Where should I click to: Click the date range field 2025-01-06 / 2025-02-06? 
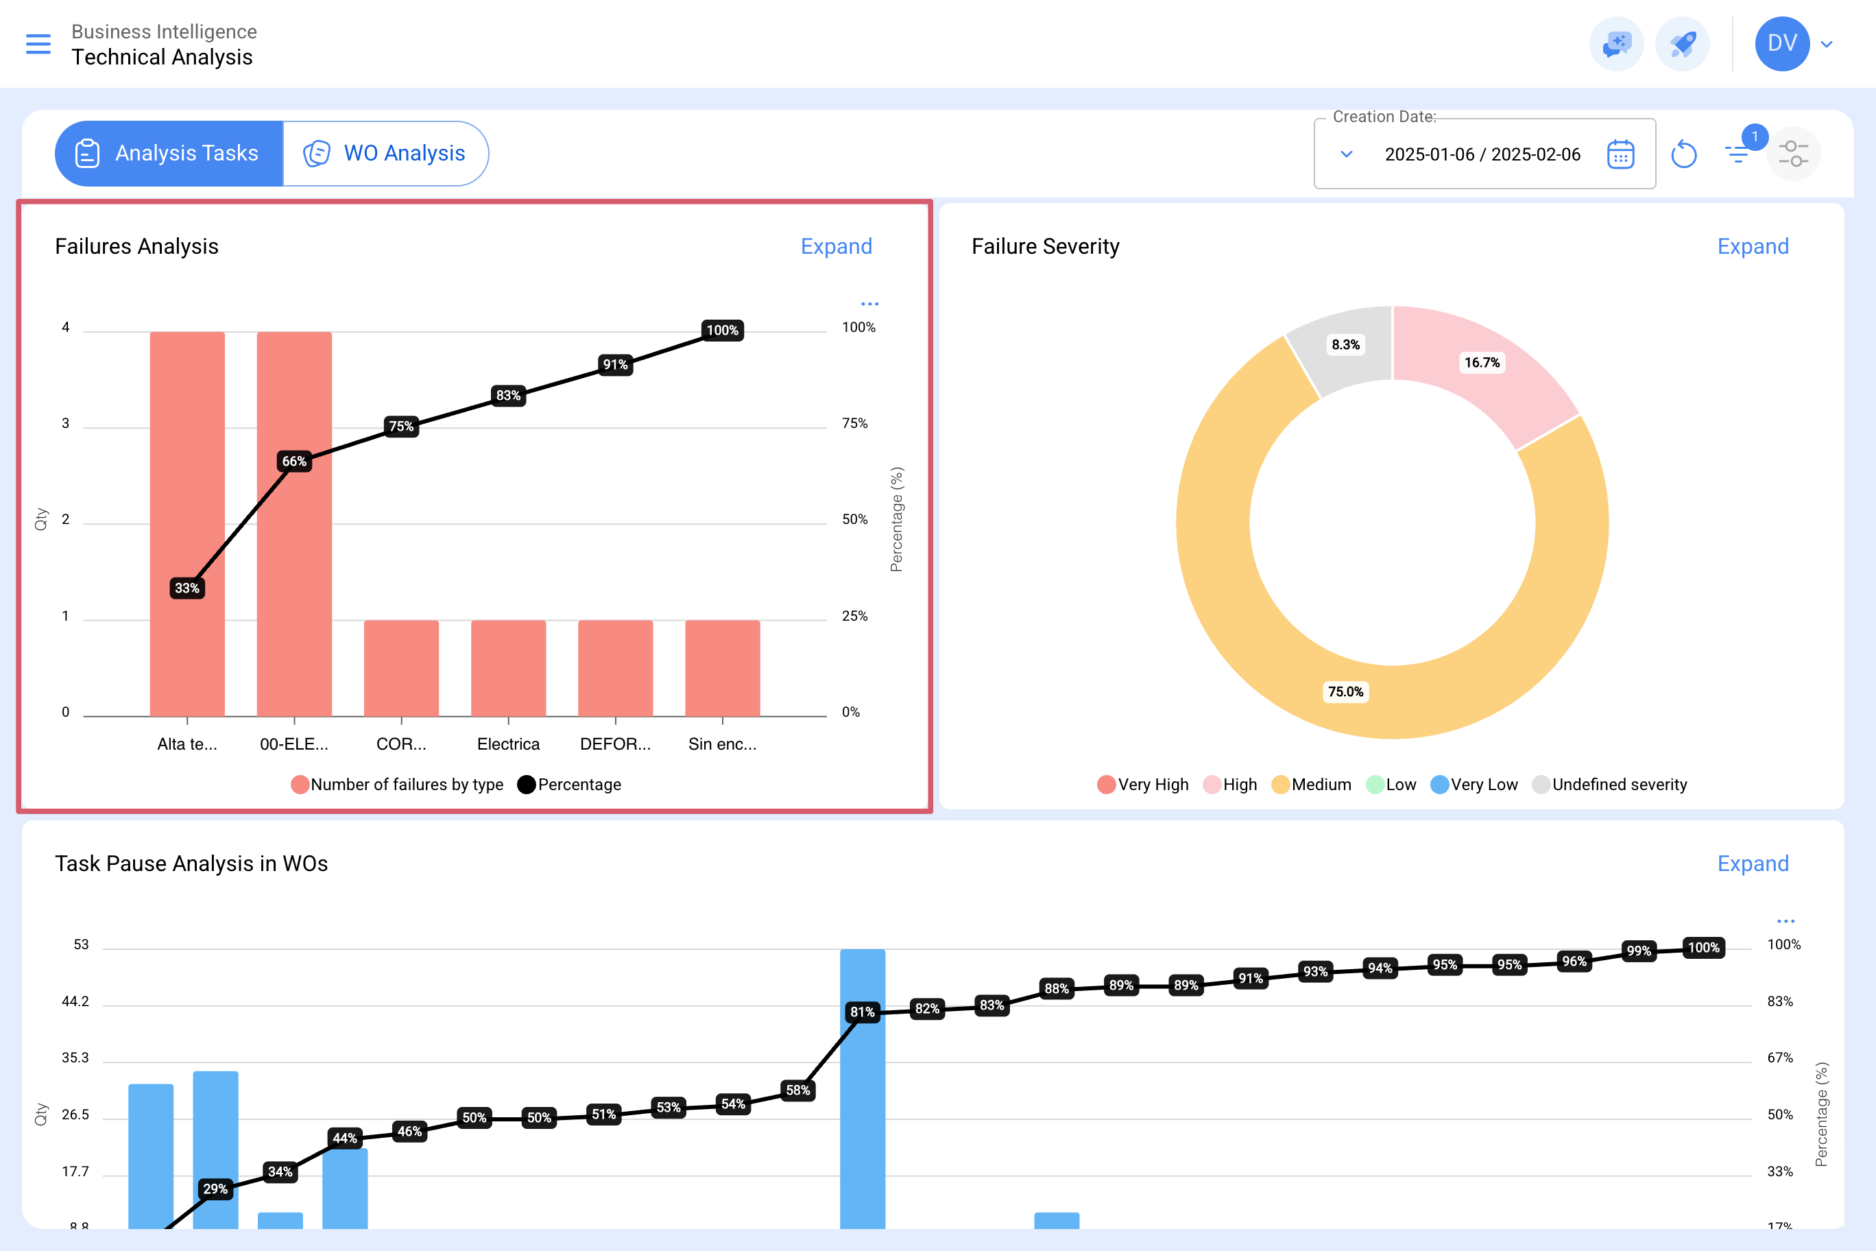(1482, 154)
